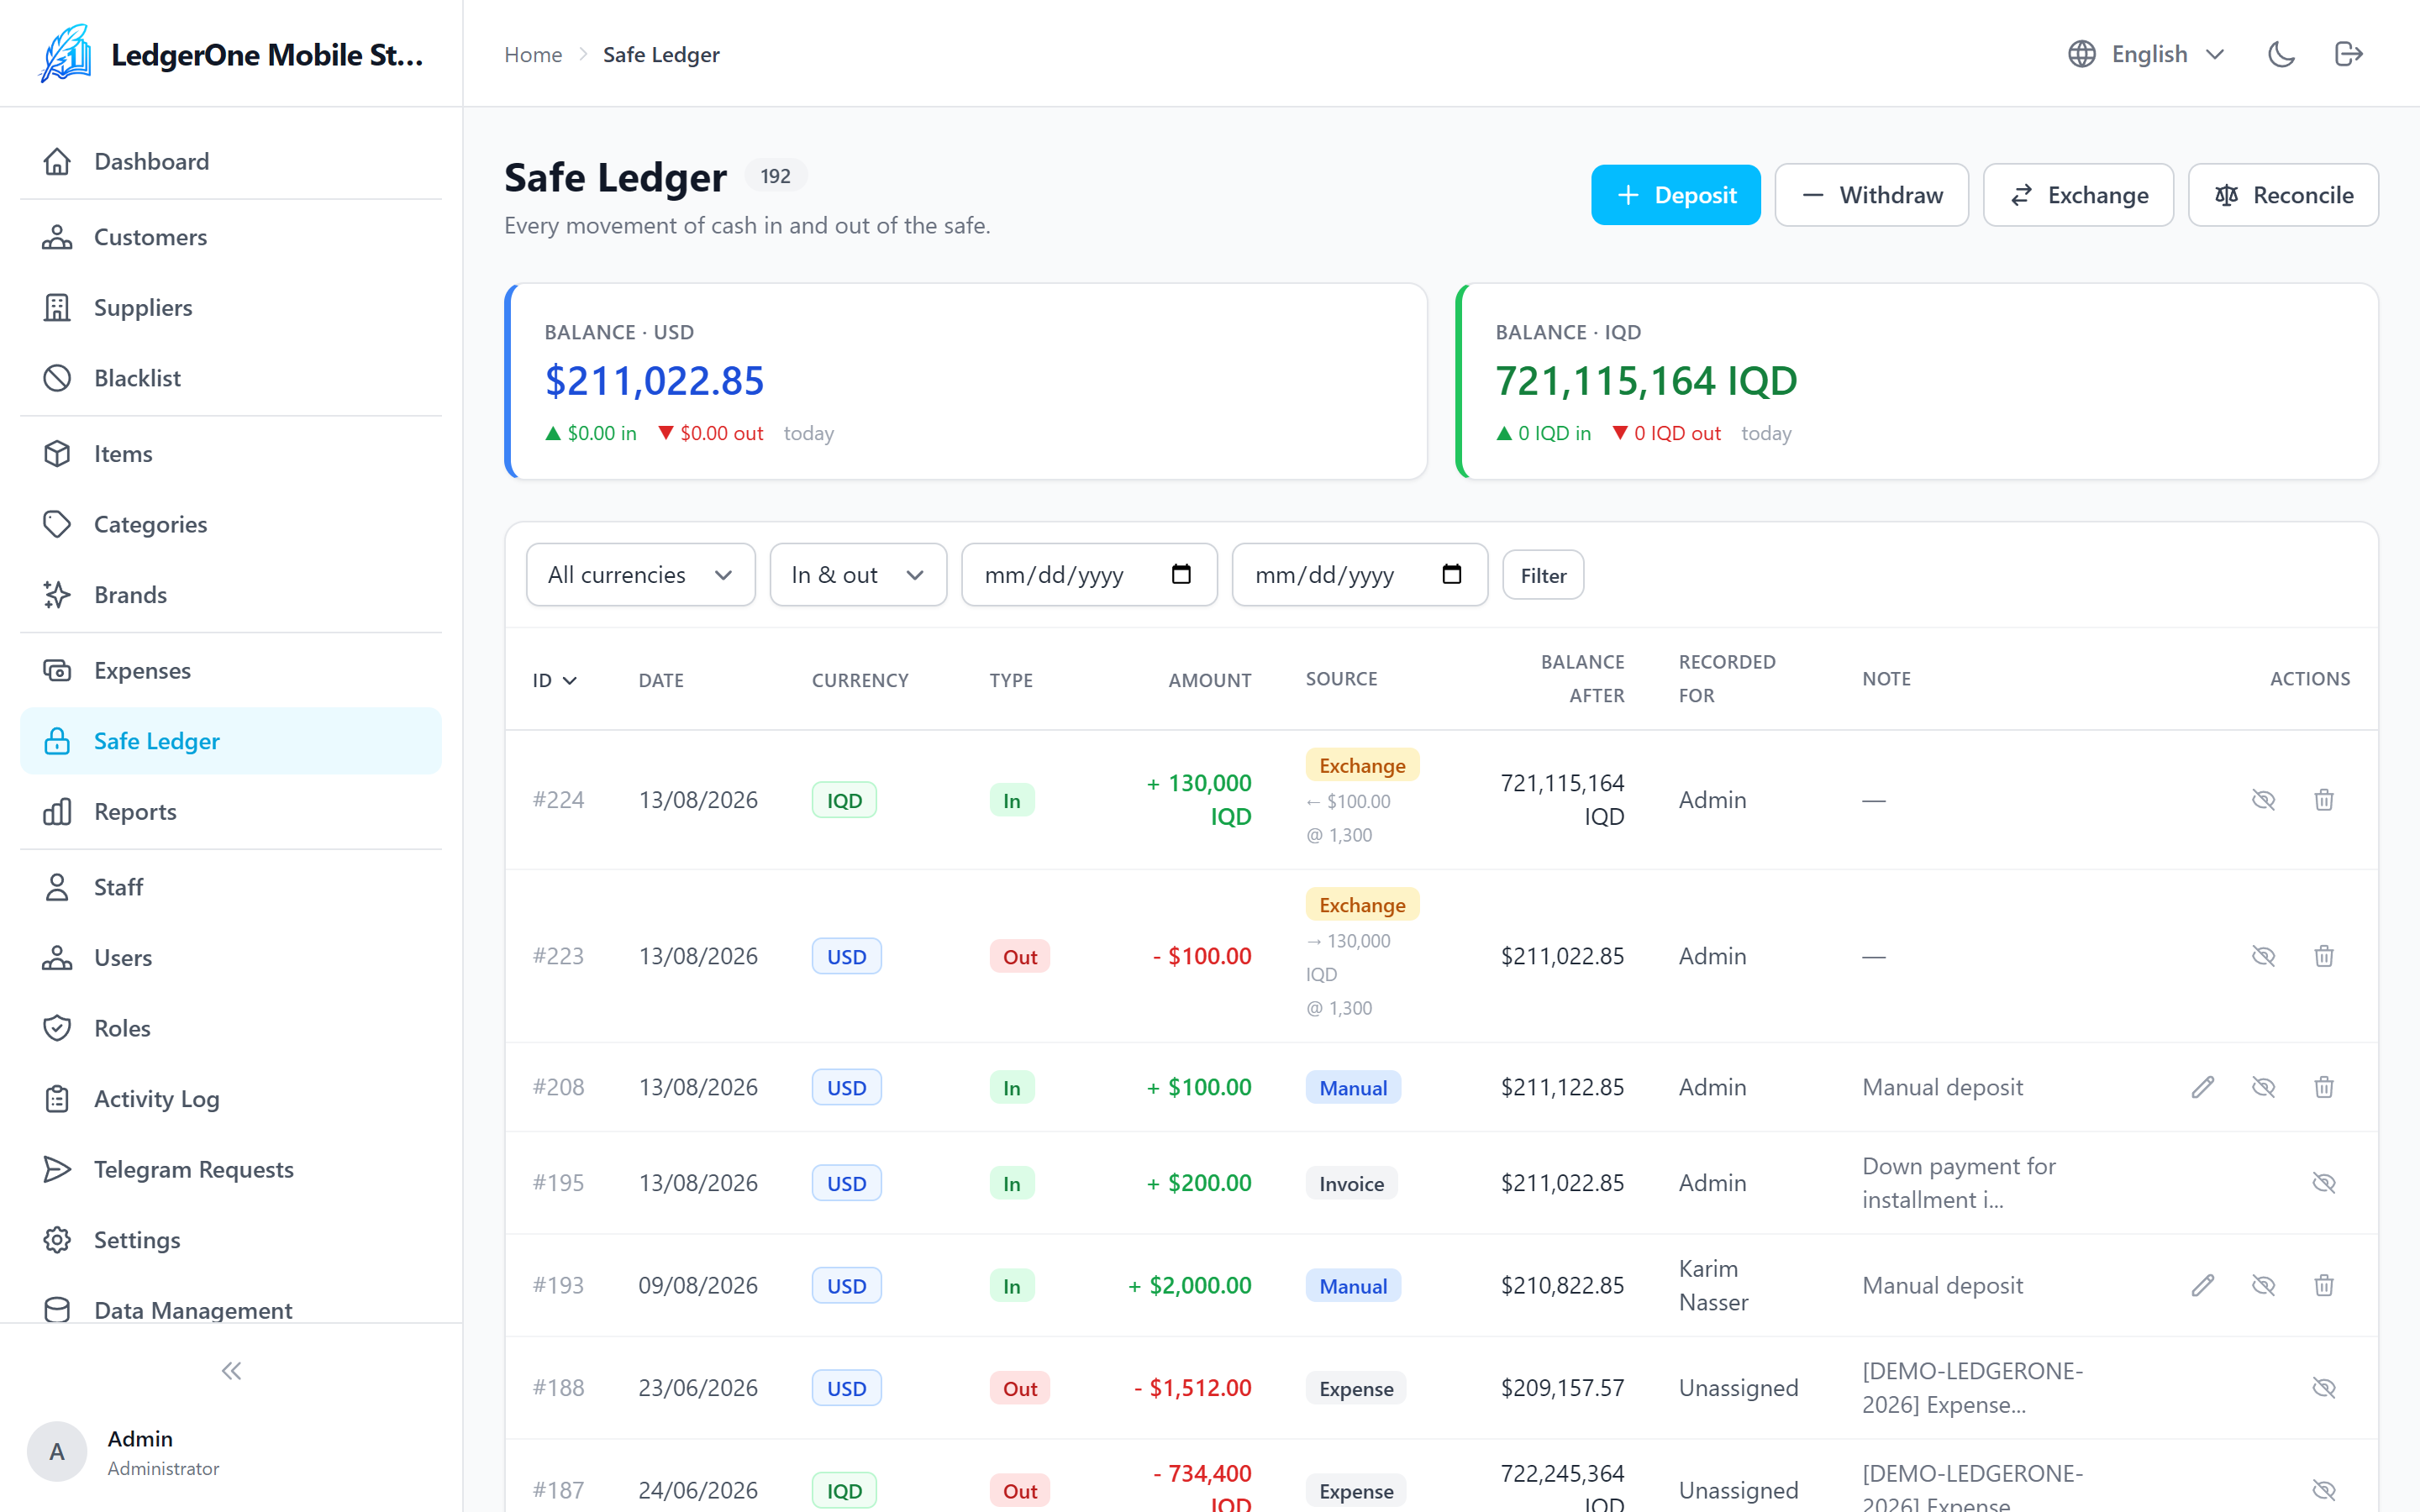
Task: Delete ledger entry #224
Action: 2323,799
